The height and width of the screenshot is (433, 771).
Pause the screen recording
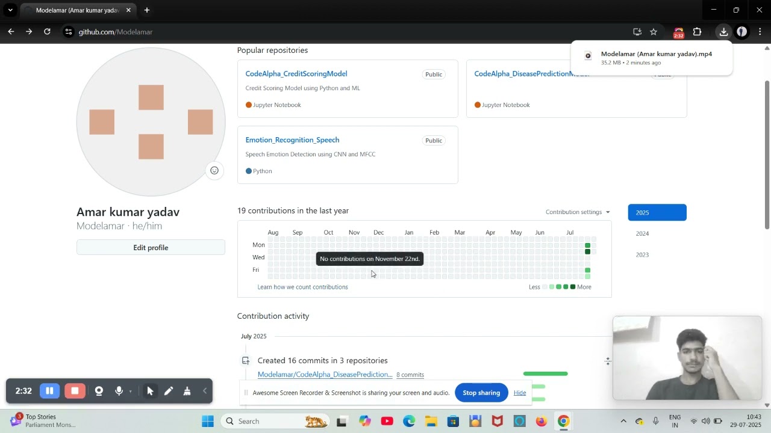(49, 391)
